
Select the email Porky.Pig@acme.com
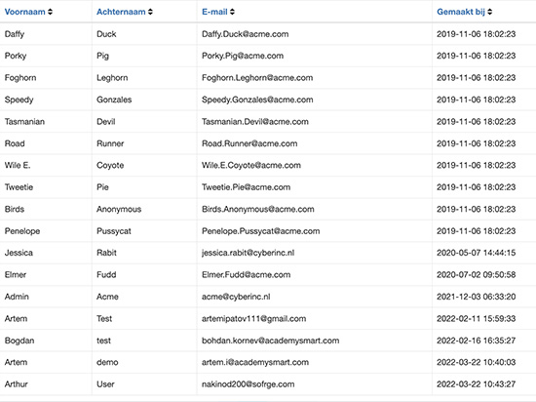[x=243, y=56]
